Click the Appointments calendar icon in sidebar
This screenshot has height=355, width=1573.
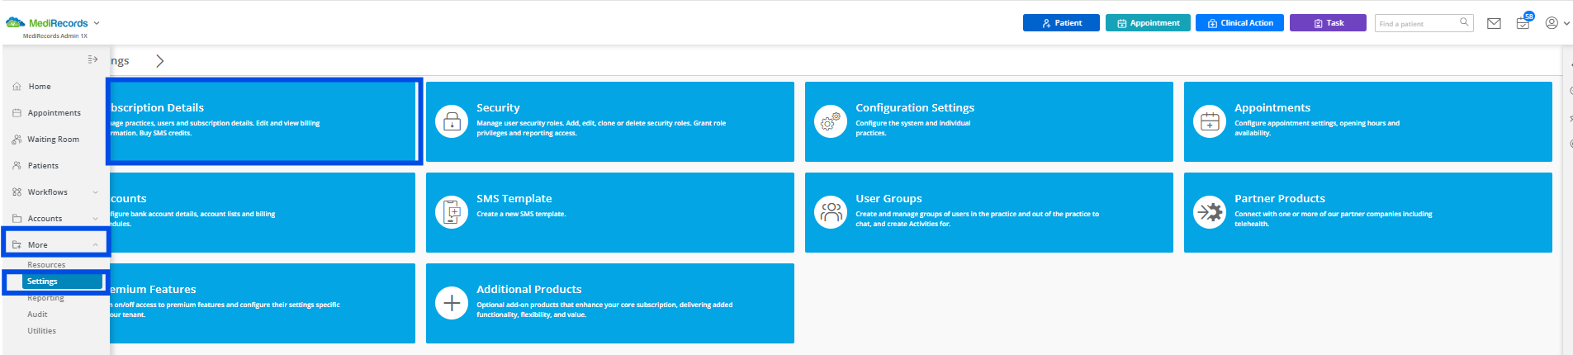17,112
